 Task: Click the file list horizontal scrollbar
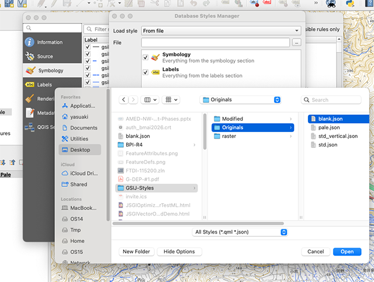point(198,224)
